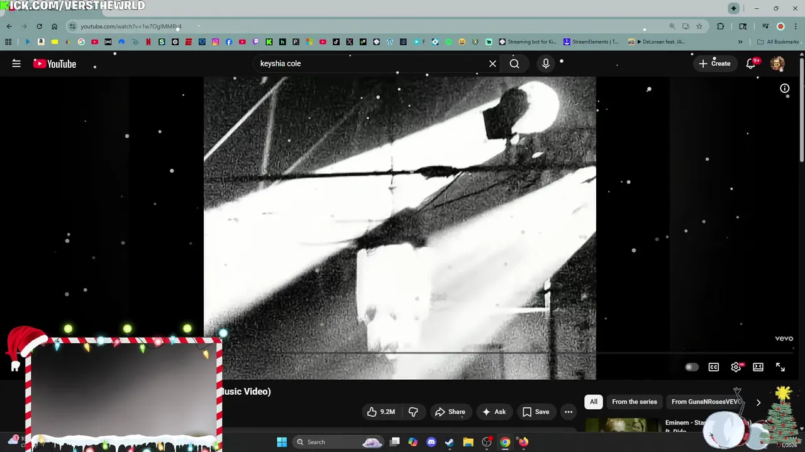The width and height of the screenshot is (805, 452).
Task: Open the YouTube notifications bell
Action: coord(751,63)
